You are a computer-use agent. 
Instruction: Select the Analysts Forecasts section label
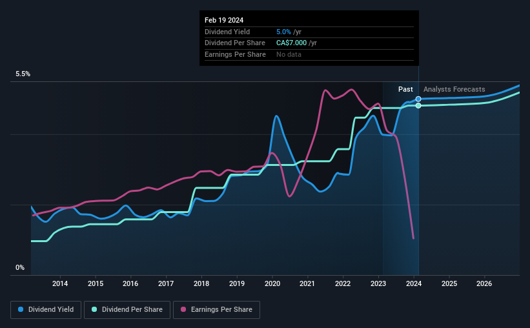point(454,89)
